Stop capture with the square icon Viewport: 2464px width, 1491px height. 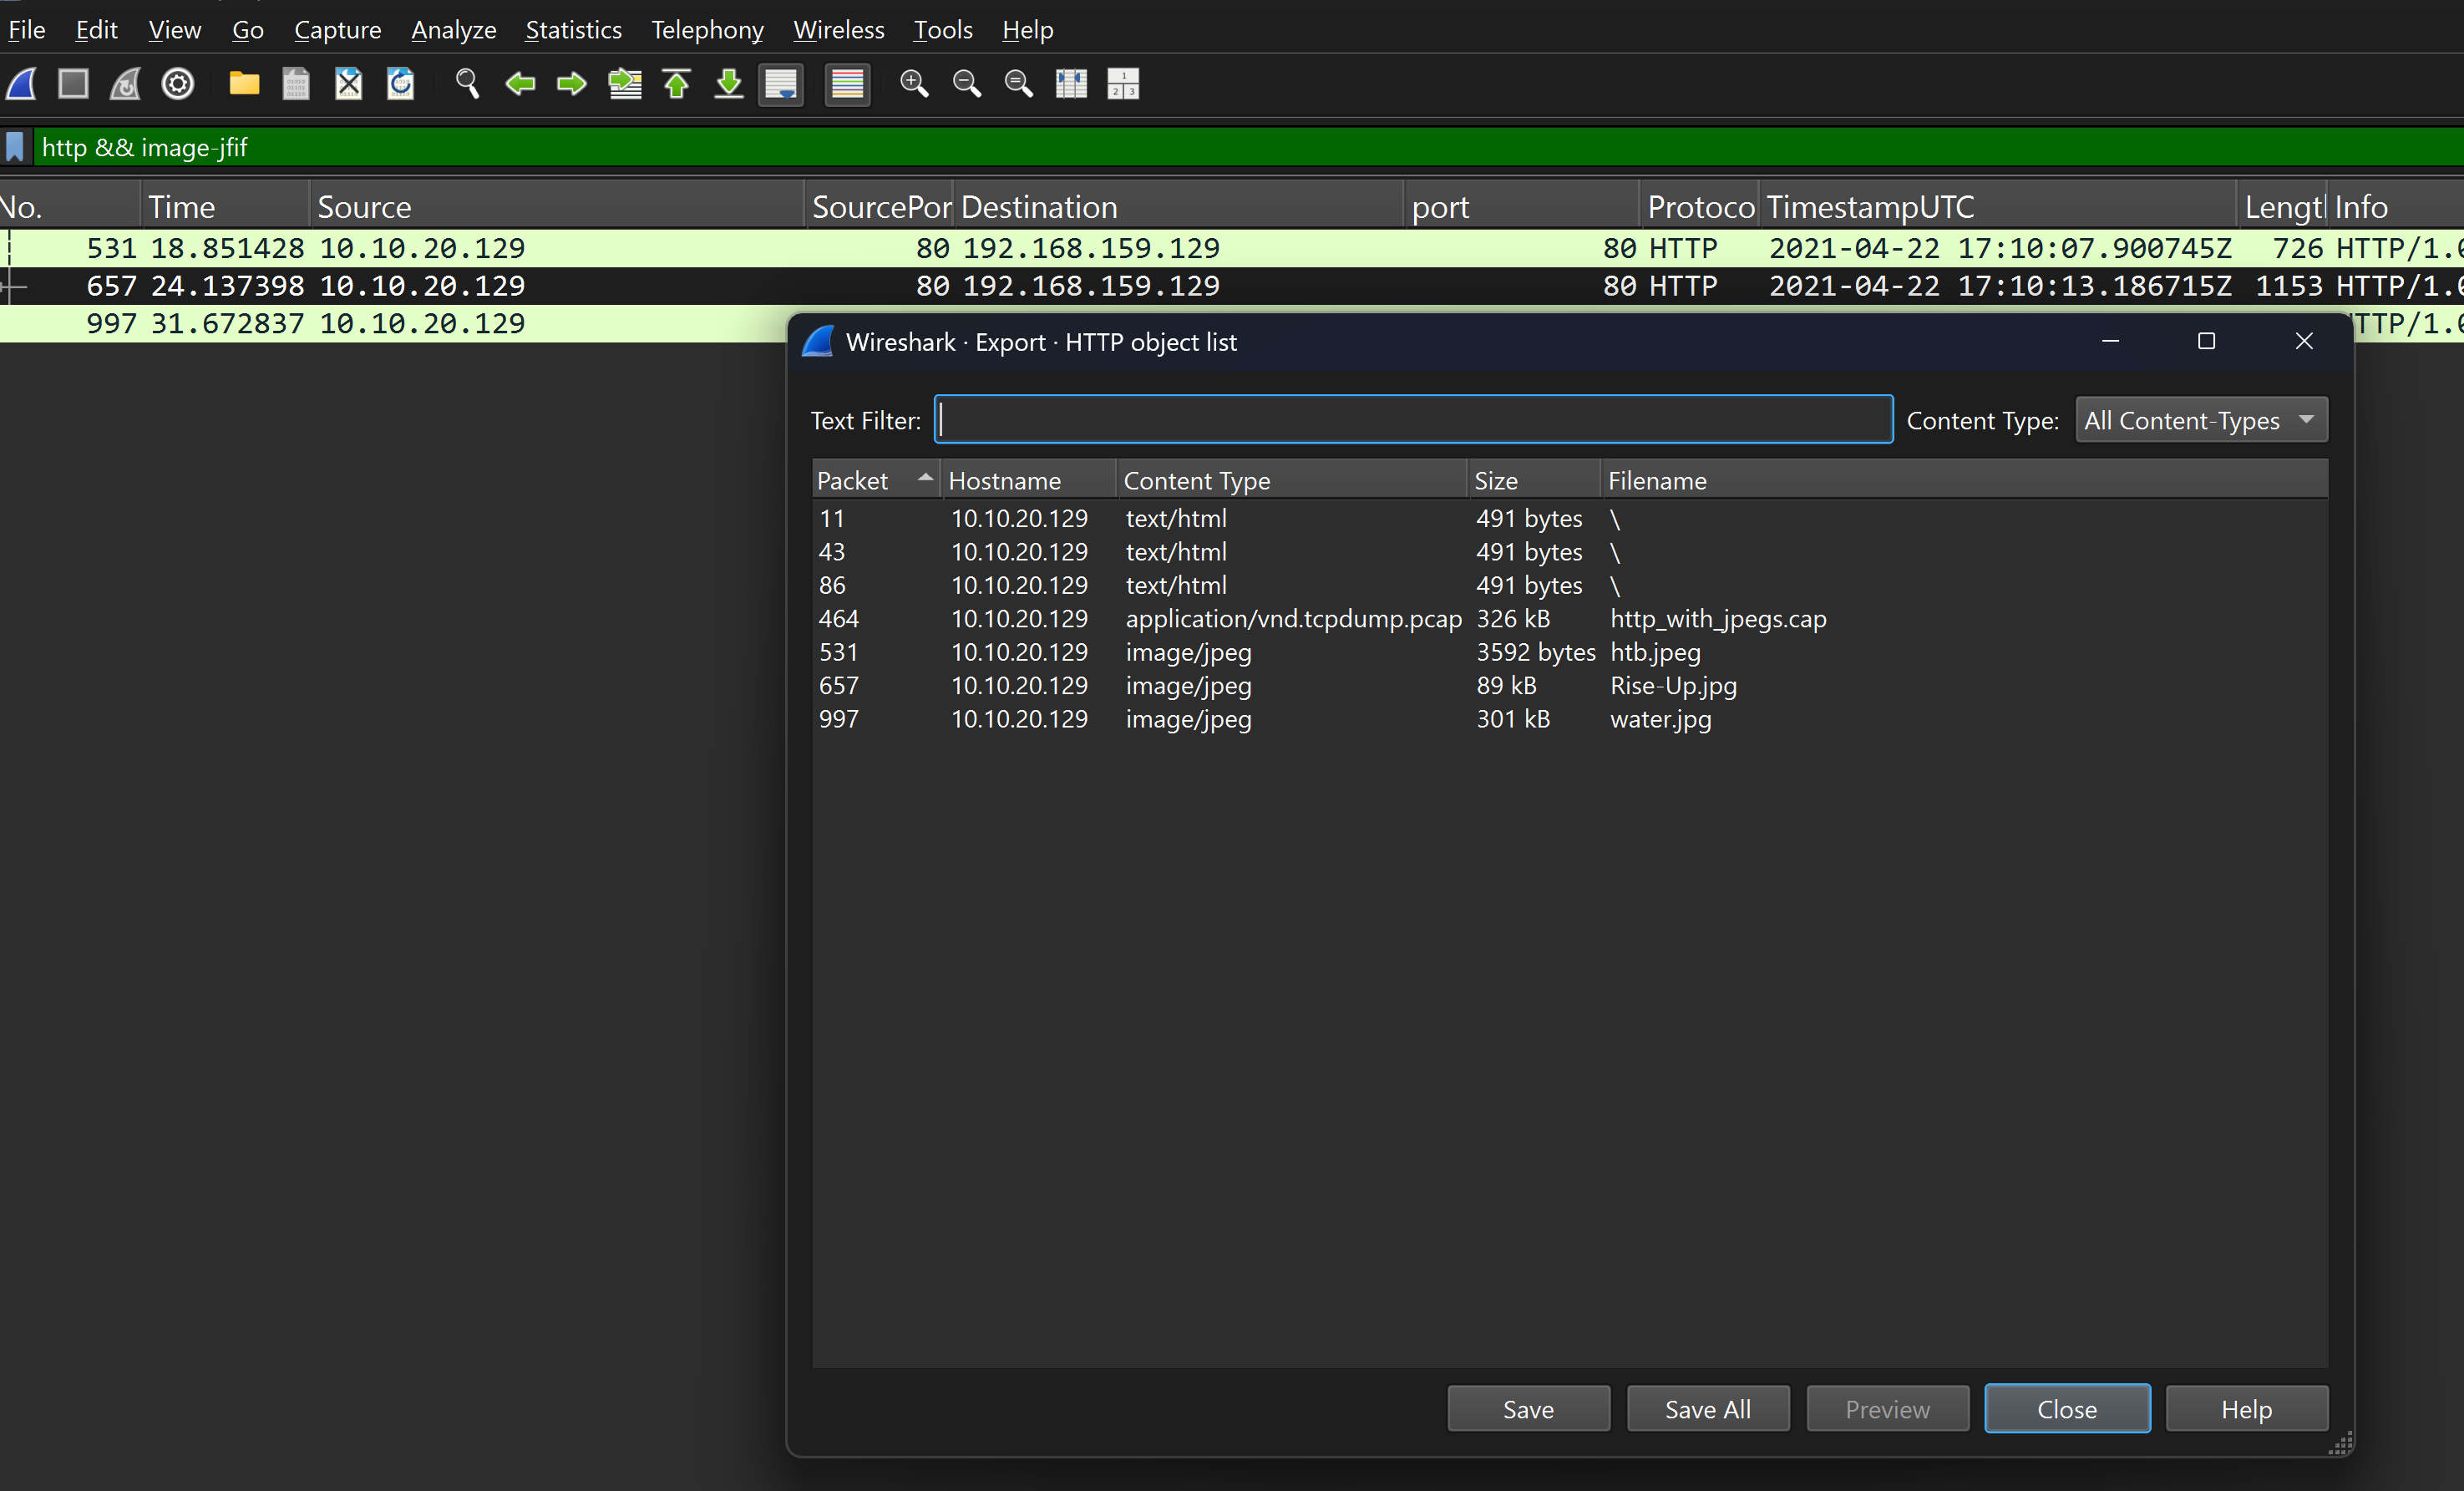pos(73,84)
